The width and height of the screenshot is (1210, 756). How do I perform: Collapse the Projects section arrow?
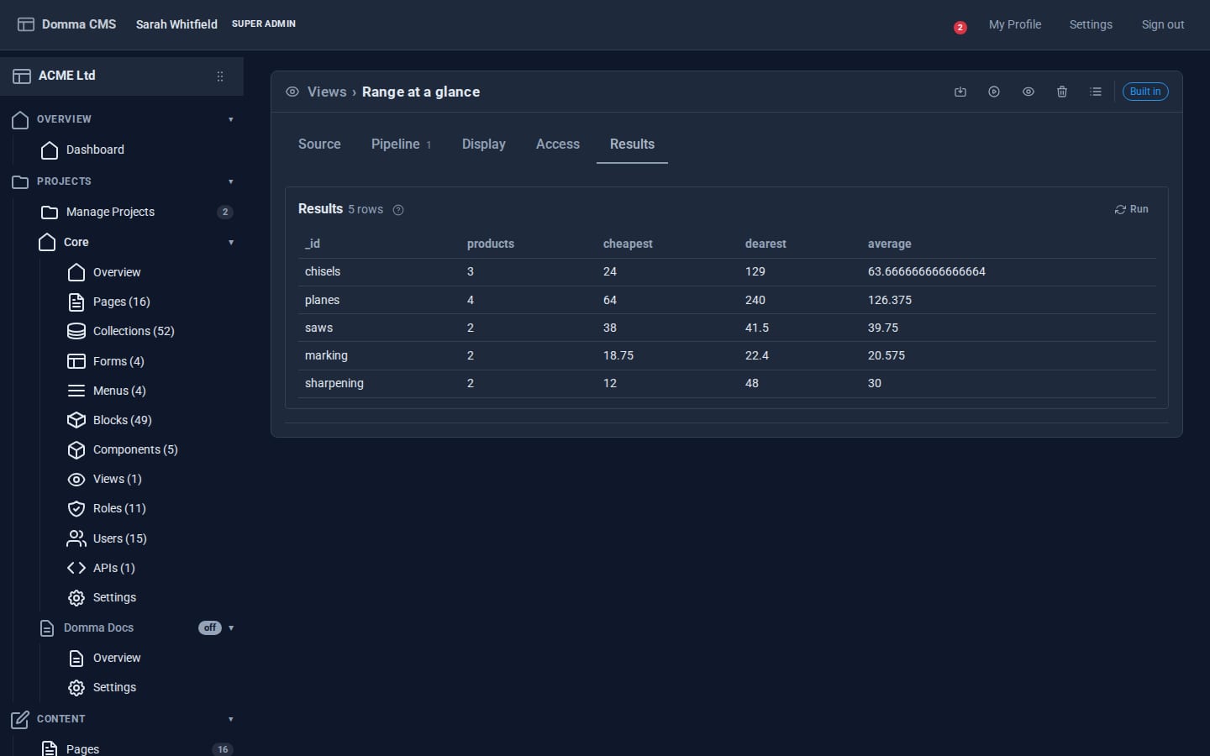pyautogui.click(x=231, y=181)
